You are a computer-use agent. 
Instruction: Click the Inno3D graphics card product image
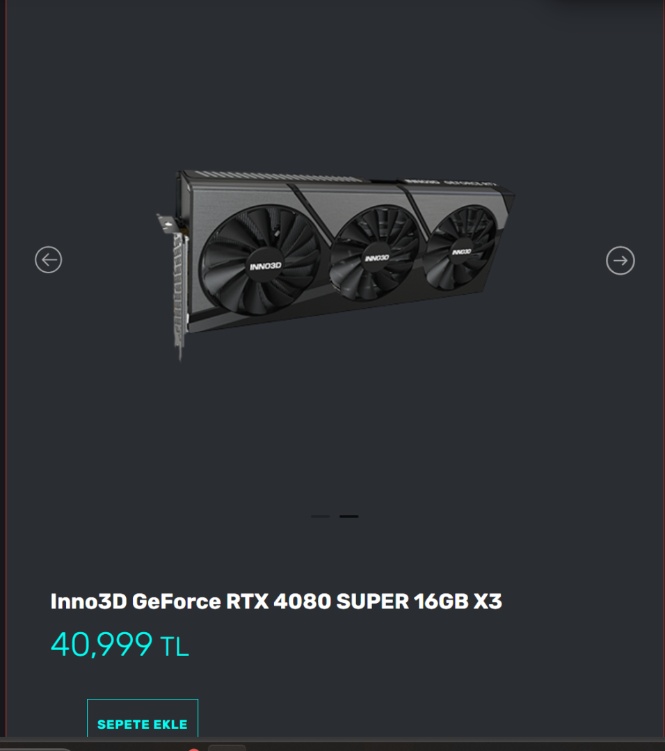tap(335, 264)
